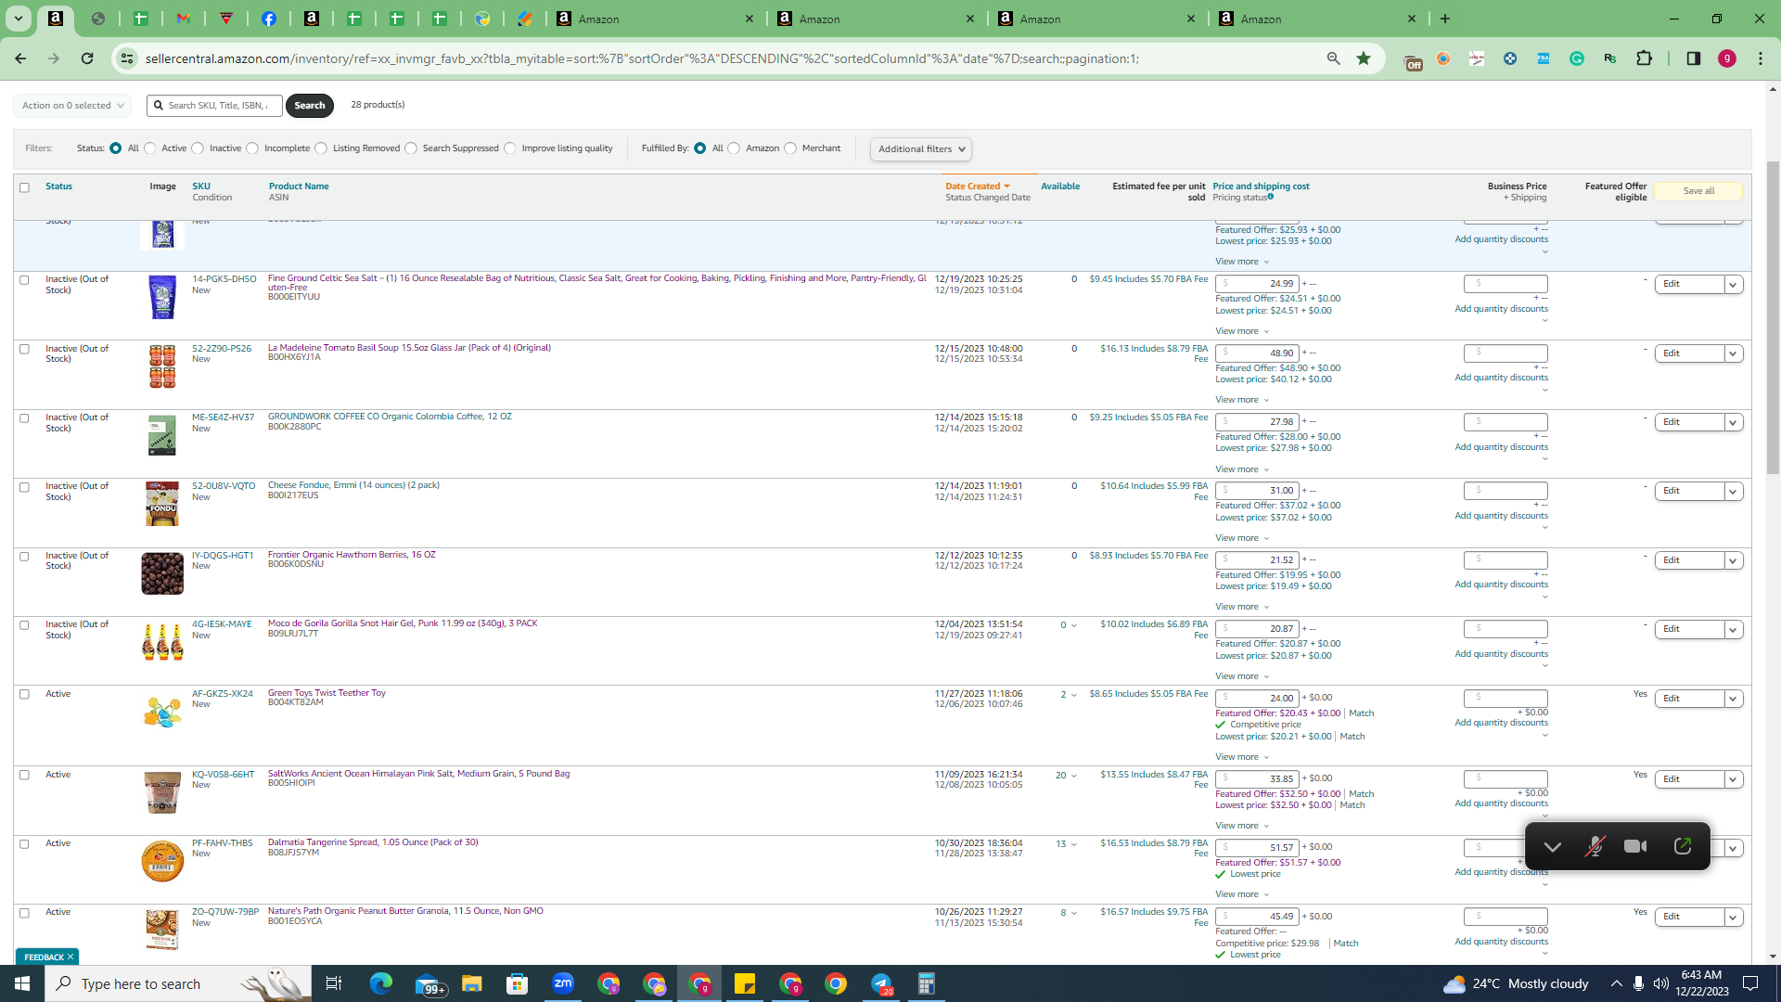Click the green share icon in Zoom overlay
This screenshot has height=1002, width=1781.
(x=1683, y=846)
